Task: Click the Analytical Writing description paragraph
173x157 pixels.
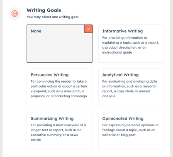Action: [x=129, y=89]
